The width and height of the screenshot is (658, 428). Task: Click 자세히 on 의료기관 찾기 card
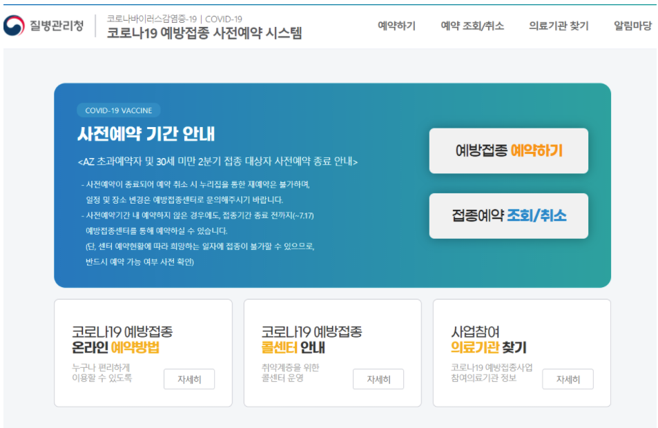[568, 379]
